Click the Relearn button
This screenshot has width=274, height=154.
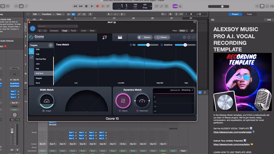(x=162, y=37)
